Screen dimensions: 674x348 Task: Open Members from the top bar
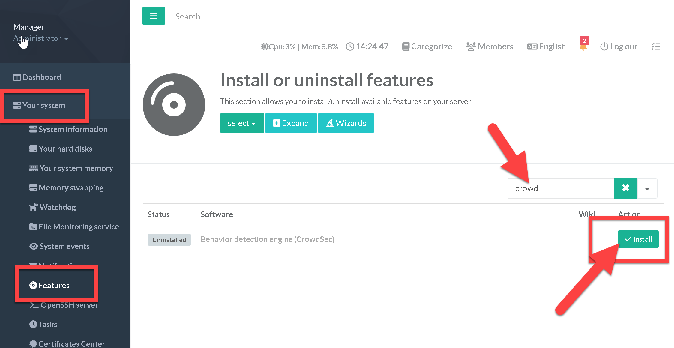pos(490,46)
